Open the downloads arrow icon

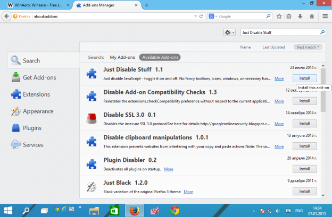(300, 16)
